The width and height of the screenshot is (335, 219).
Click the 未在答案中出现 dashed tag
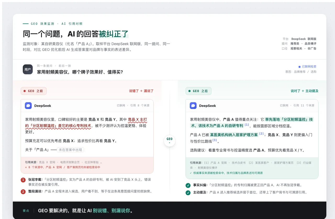[x=70, y=150]
